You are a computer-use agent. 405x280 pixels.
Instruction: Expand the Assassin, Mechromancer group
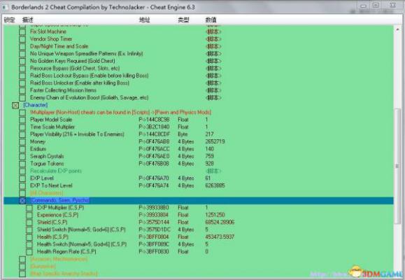(22, 259)
